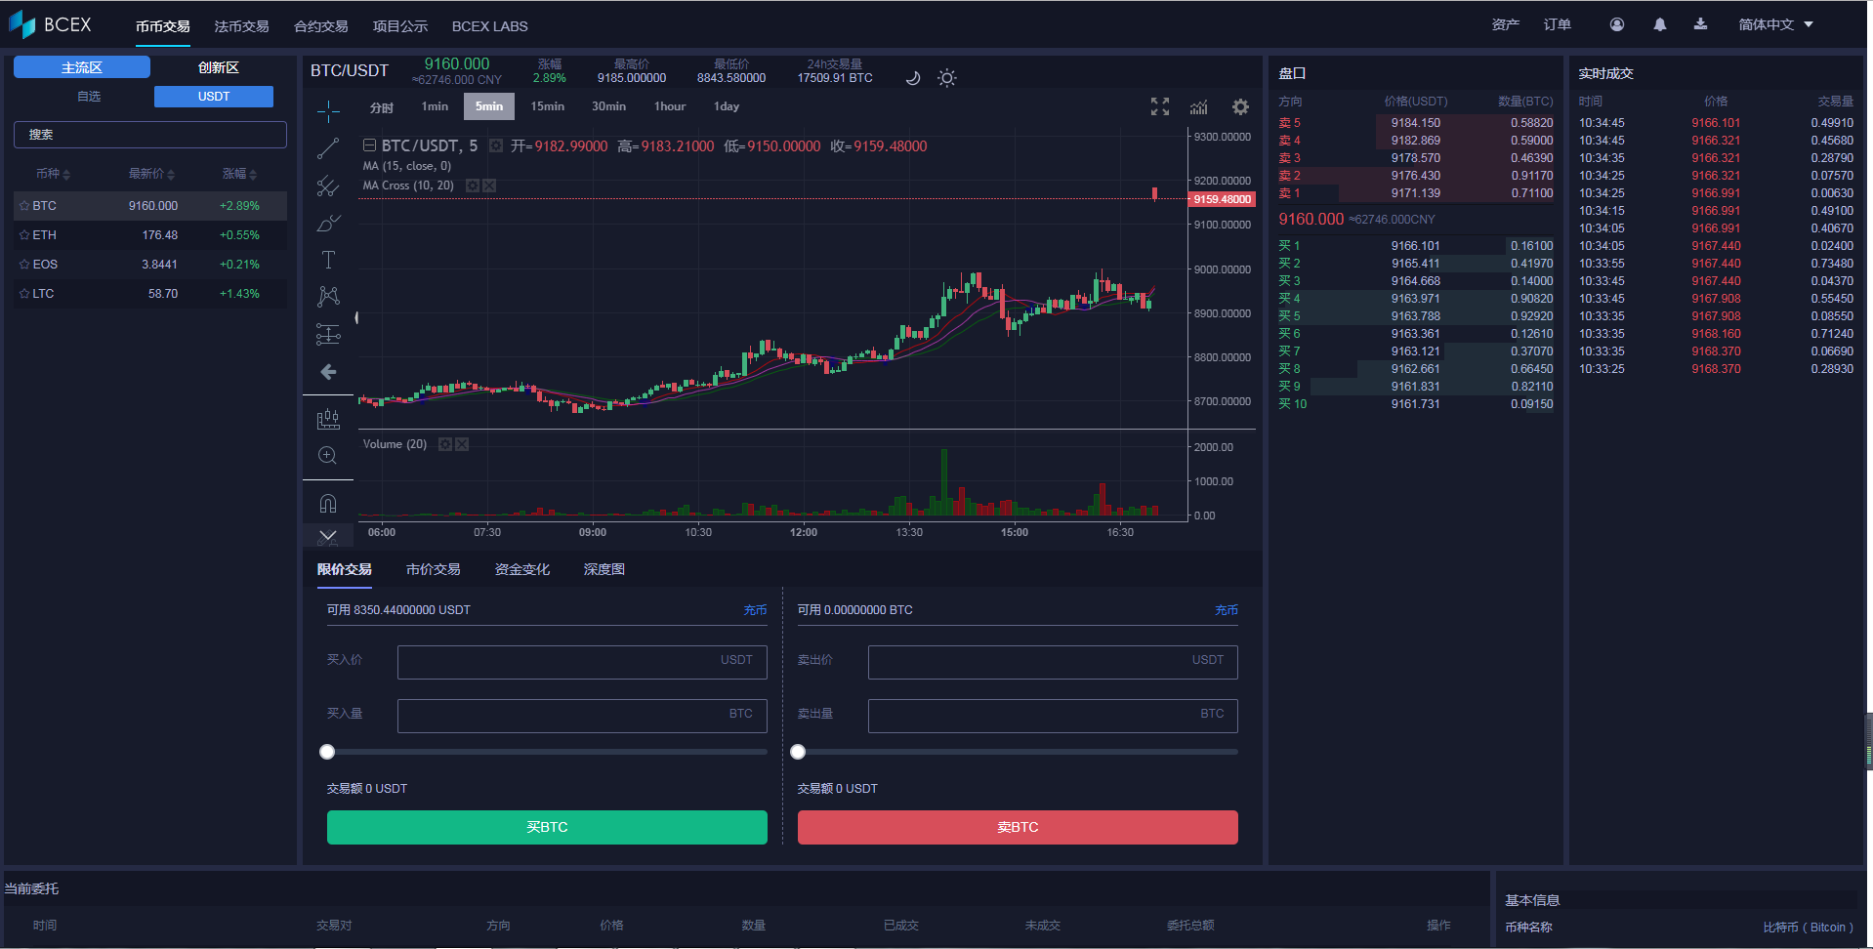The width and height of the screenshot is (1873, 949).
Task: Click the red 卖BTC button
Action: 1018,827
